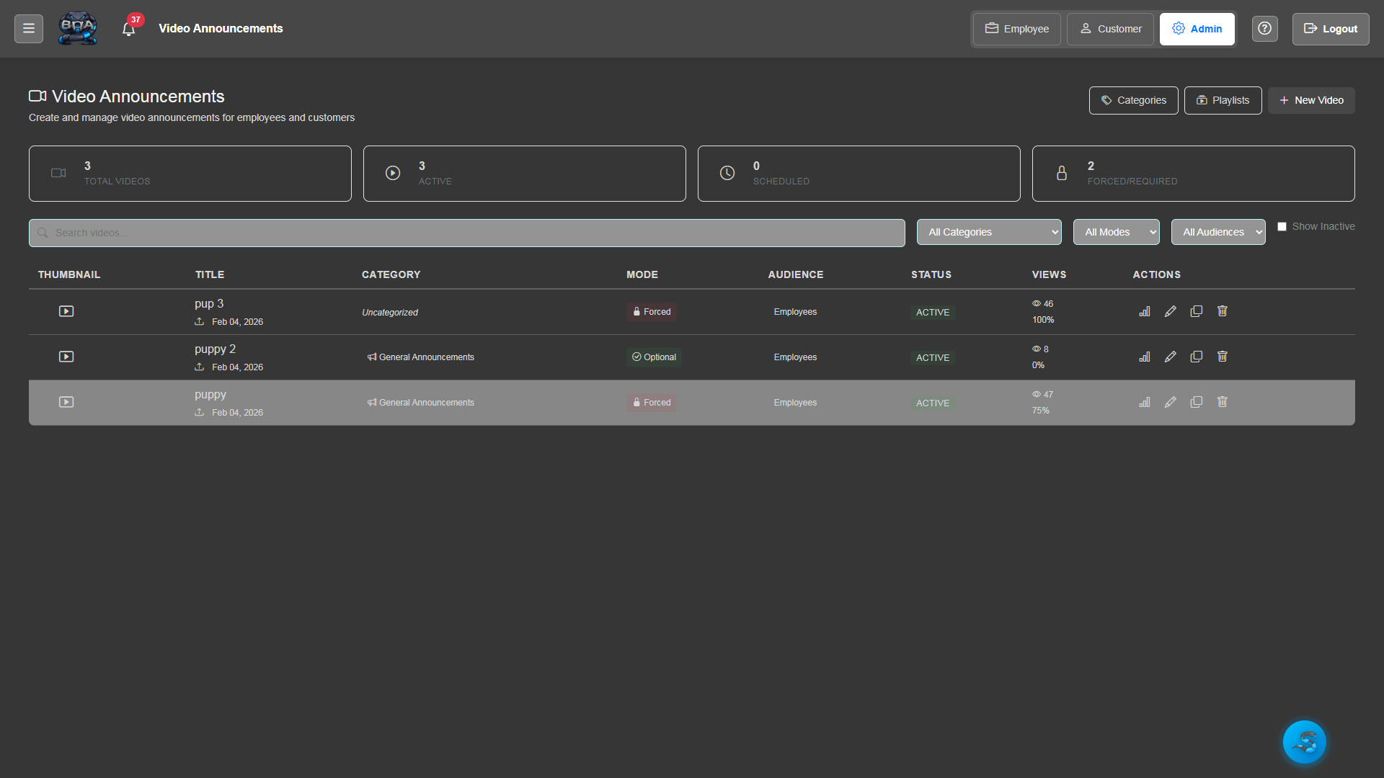Click the Search videos input field

click(x=467, y=233)
